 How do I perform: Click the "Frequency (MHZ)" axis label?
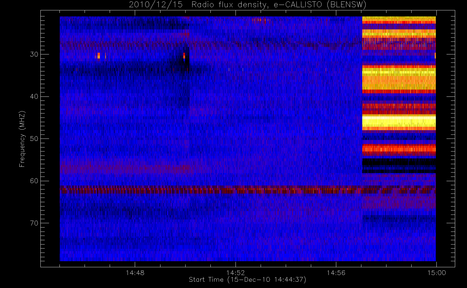click(22, 139)
